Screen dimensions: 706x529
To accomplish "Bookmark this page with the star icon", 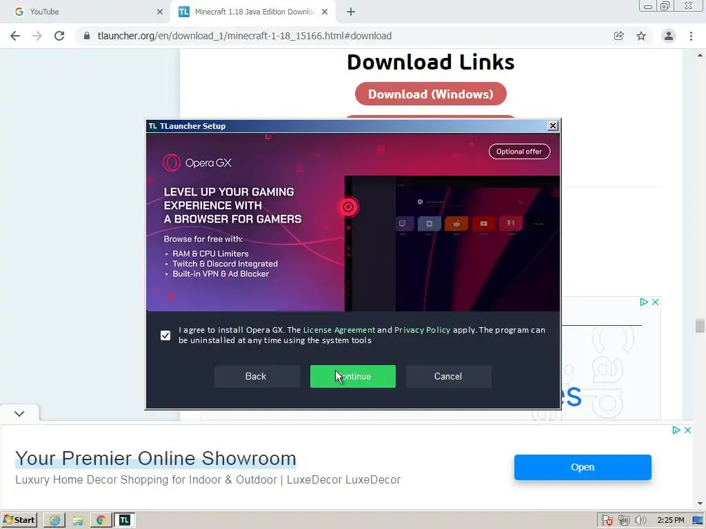I will click(x=641, y=36).
